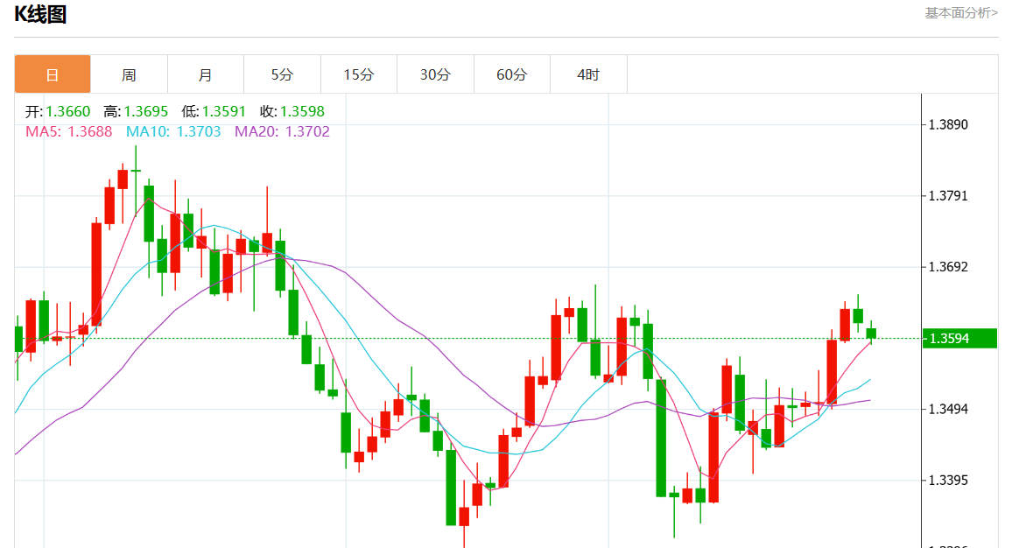The height and width of the screenshot is (548, 1026).
Task: Click the green 1.3594 current price tag
Action: click(959, 338)
